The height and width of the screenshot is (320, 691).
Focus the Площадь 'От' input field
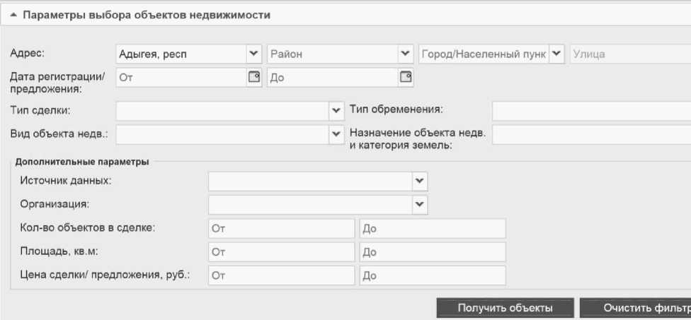coord(280,251)
